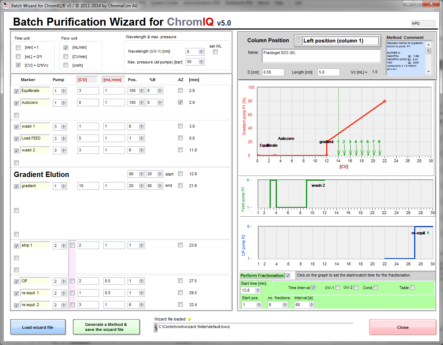
Task: Enable the [min] = t time unit
Action: tap(18, 48)
